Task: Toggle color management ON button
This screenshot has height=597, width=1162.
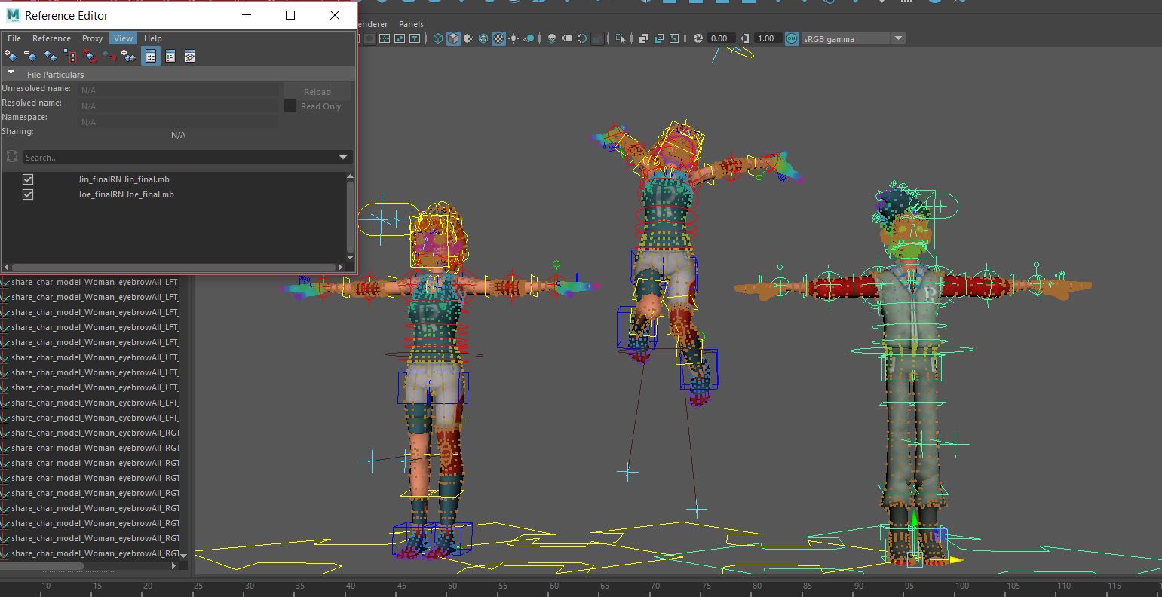Action: tap(791, 38)
